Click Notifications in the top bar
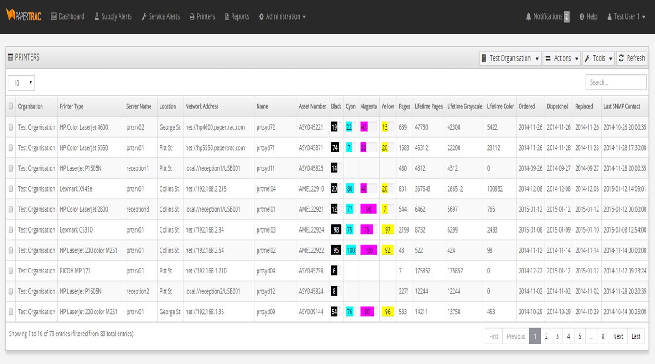The width and height of the screenshot is (655, 364). 547,17
